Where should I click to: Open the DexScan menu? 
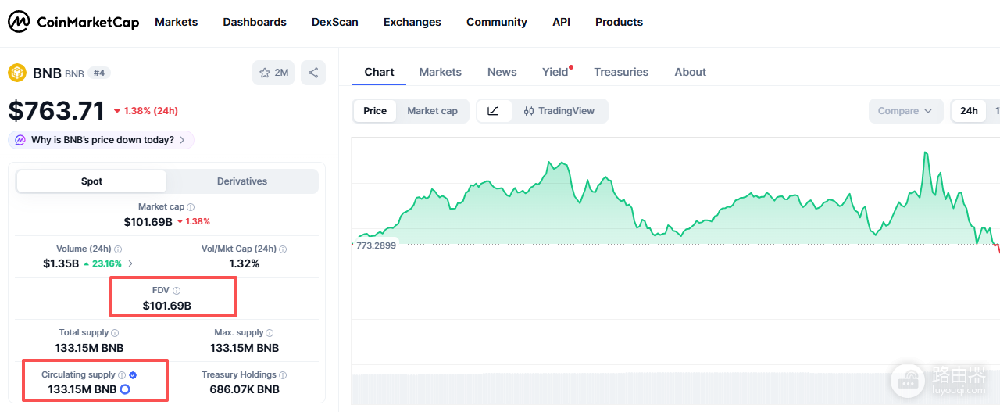pos(335,22)
